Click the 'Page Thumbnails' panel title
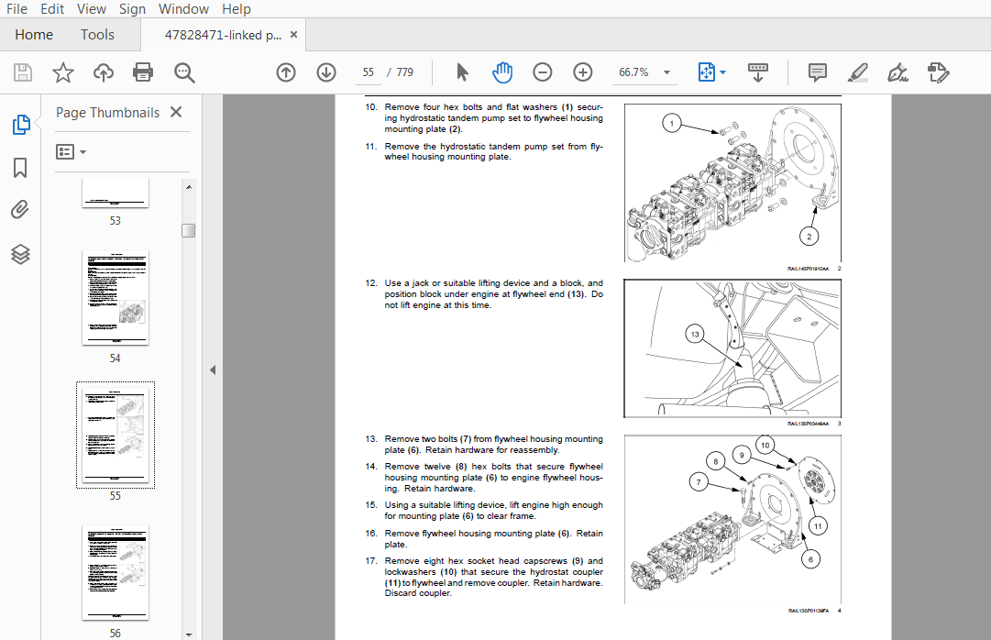991x640 pixels. (107, 113)
